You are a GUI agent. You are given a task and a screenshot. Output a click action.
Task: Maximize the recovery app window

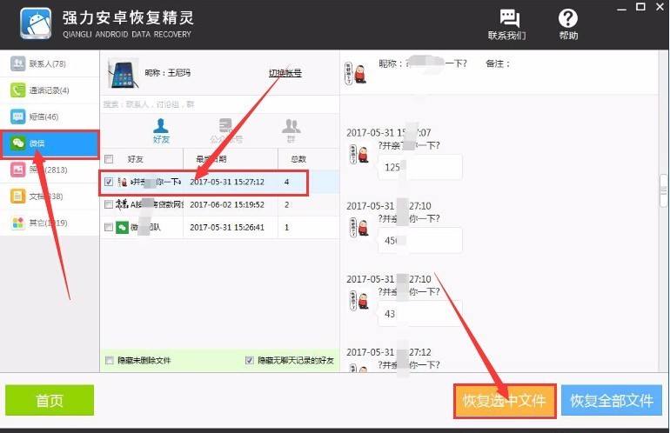640,7
